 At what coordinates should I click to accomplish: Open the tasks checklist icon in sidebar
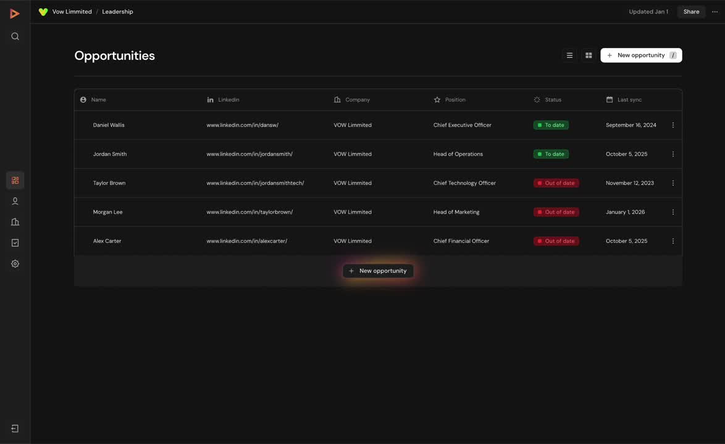15,242
